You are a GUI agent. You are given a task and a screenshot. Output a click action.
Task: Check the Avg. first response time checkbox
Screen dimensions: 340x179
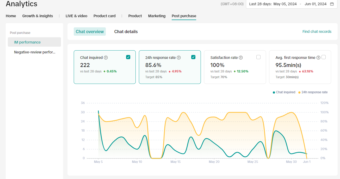[x=324, y=57]
